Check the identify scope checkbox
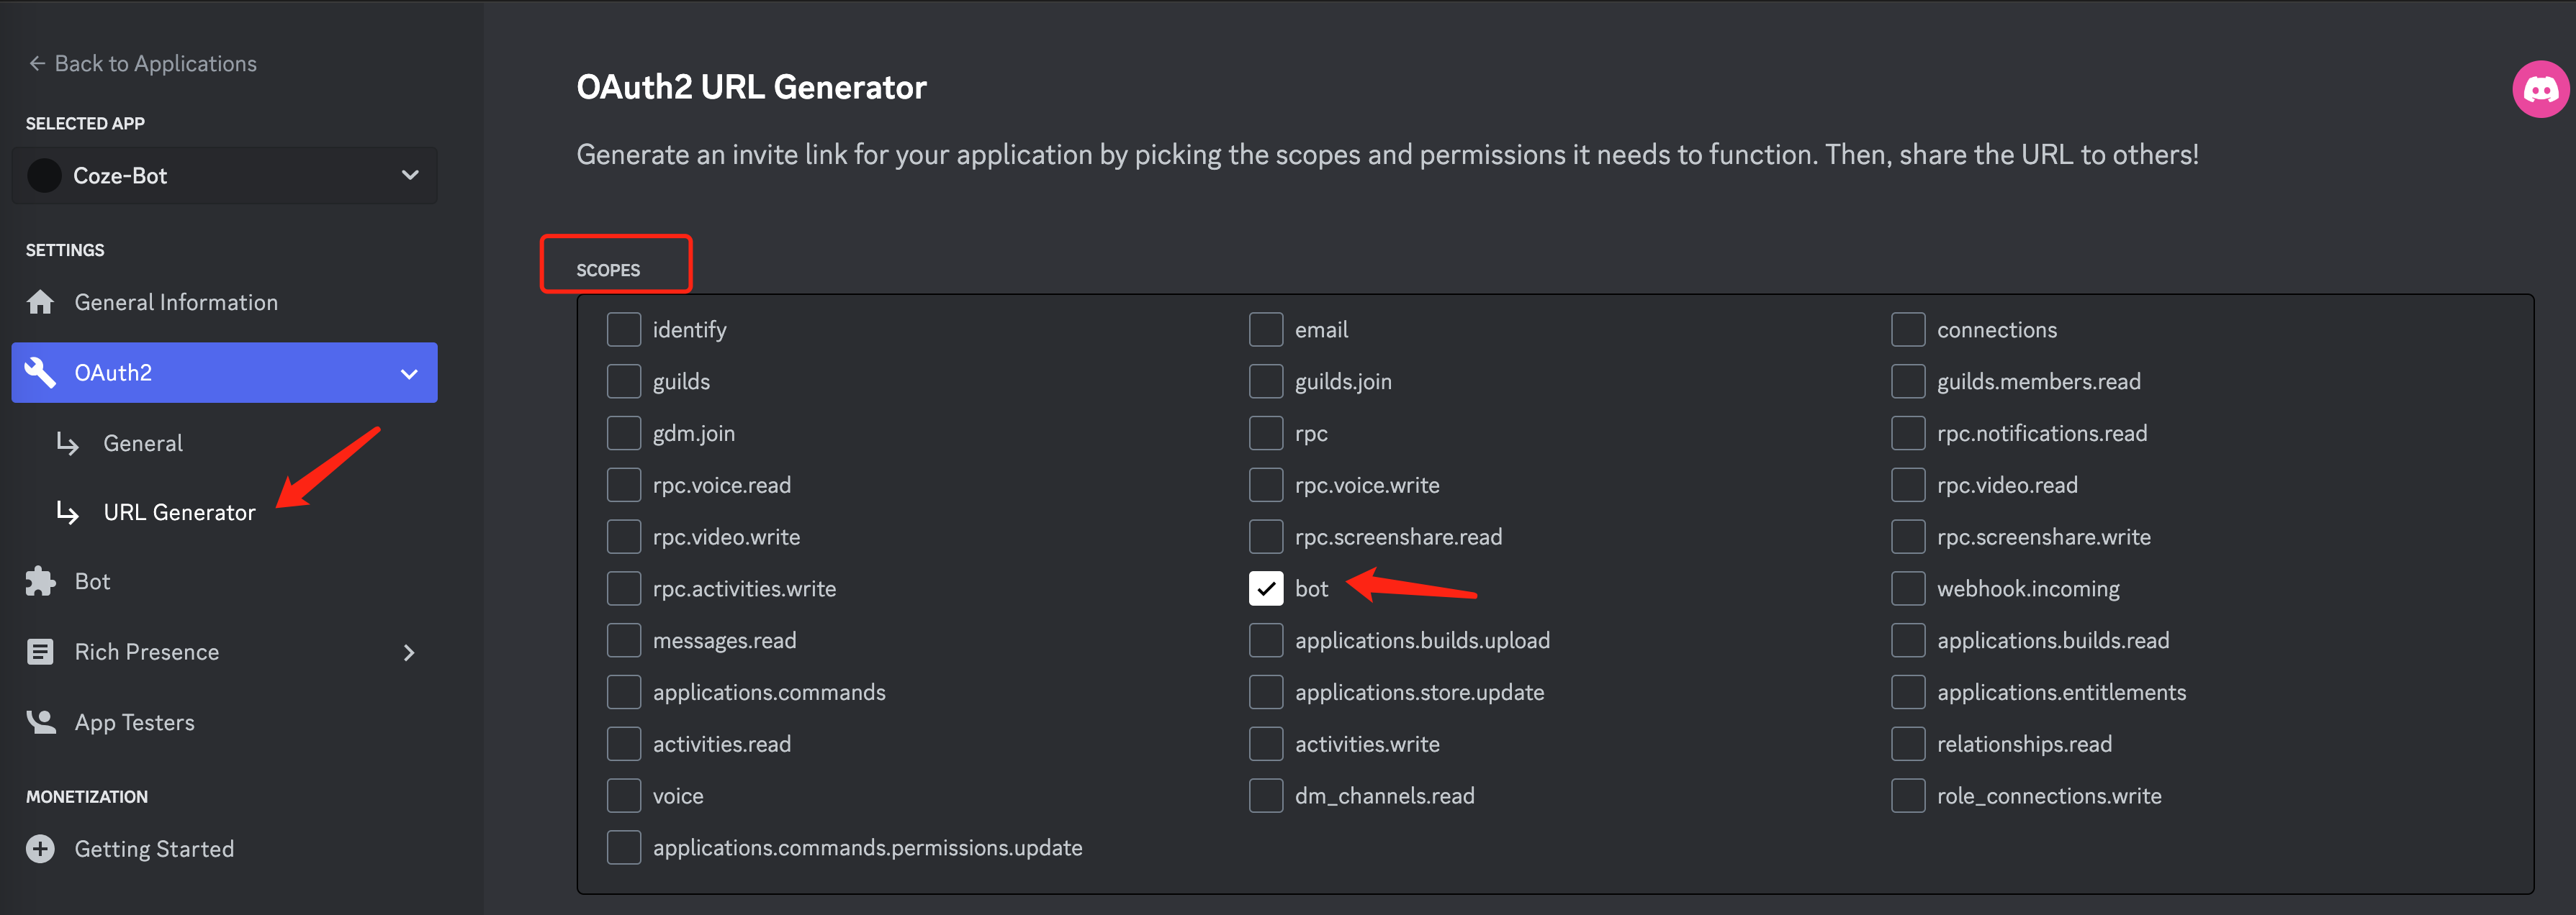Screen dimensions: 2576x915 click(624, 329)
